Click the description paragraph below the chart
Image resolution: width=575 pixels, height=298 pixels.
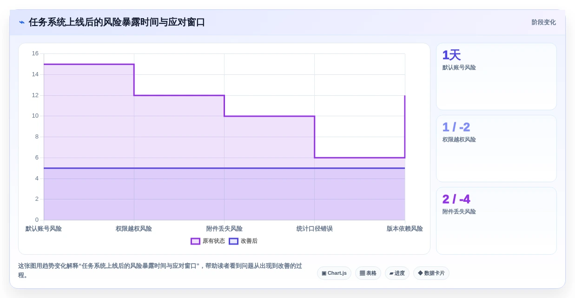[x=160, y=271]
